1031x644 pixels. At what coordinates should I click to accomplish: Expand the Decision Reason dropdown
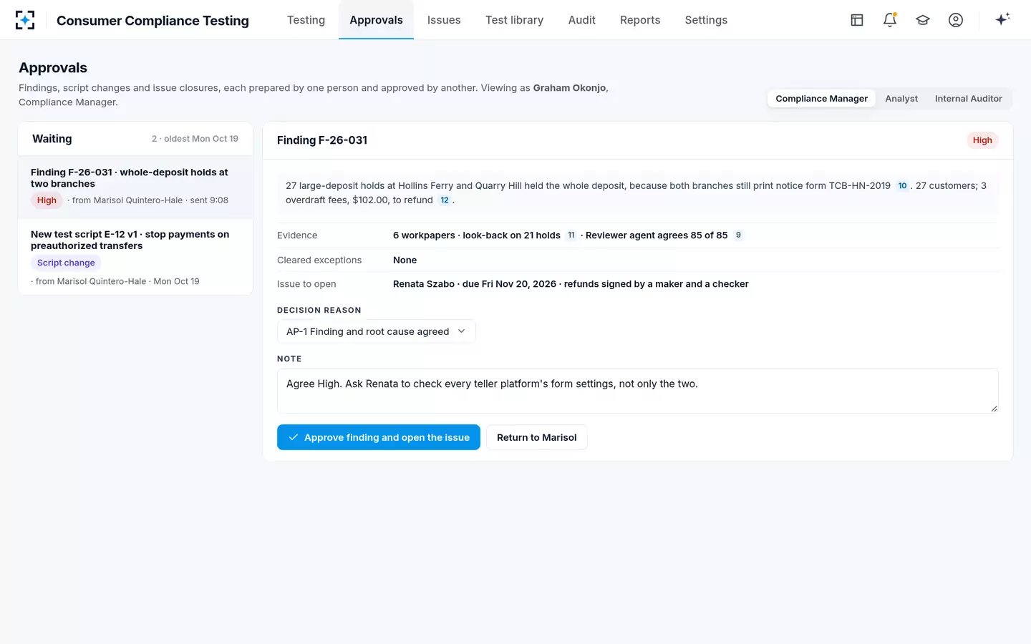click(x=376, y=331)
